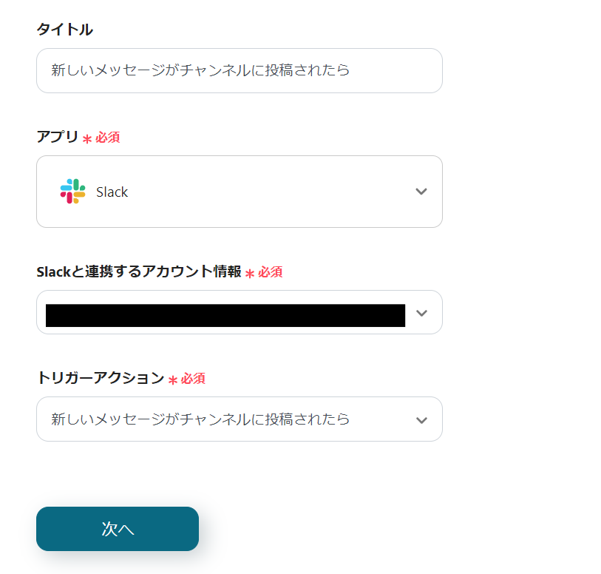Click the red asterisk next to アプリ

pos(87,139)
